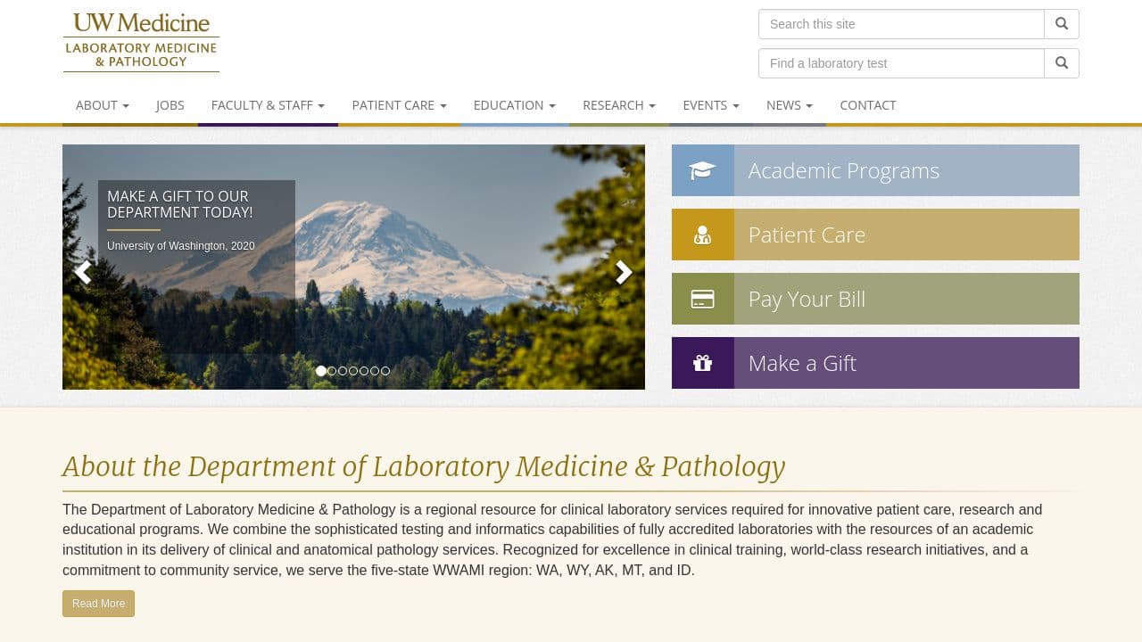This screenshot has height=642, width=1142.
Task: Click the gift box Make a Gift icon
Action: click(703, 363)
